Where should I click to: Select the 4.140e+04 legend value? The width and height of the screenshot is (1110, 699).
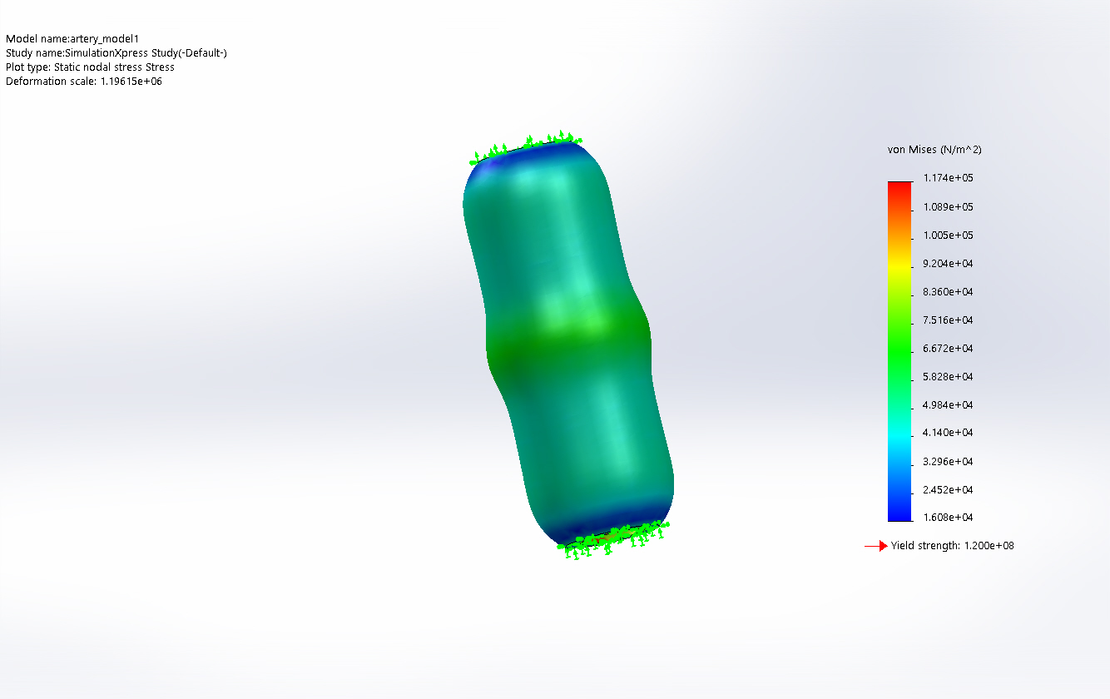pos(948,432)
